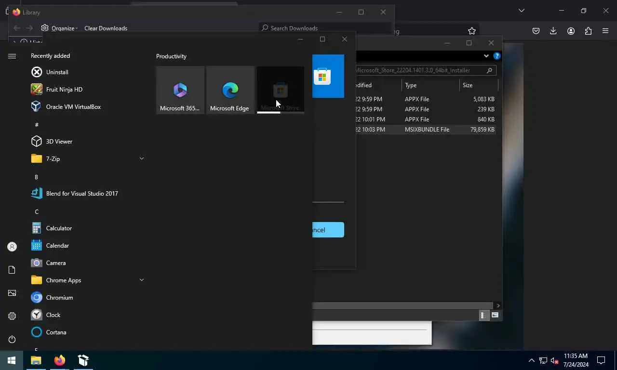Image resolution: width=617 pixels, height=370 pixels.
Task: Open Firefox from the taskbar
Action: click(60, 360)
